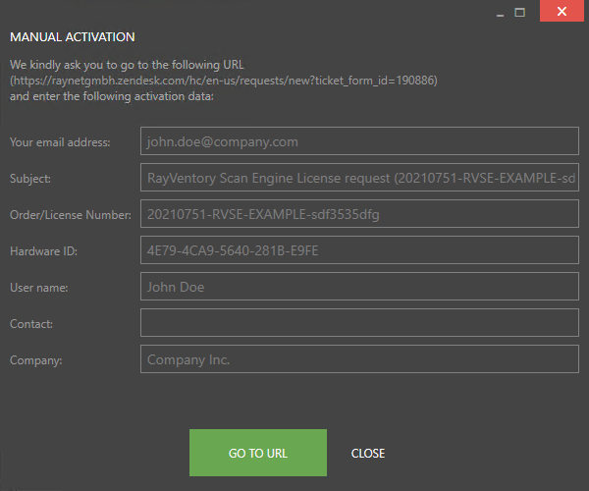
Task: Click the MANUAL ACTIVATION heading
Action: (72, 36)
